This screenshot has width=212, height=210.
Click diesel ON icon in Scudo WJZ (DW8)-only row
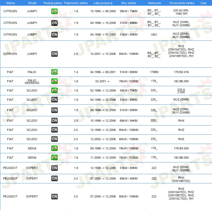coord(54,100)
